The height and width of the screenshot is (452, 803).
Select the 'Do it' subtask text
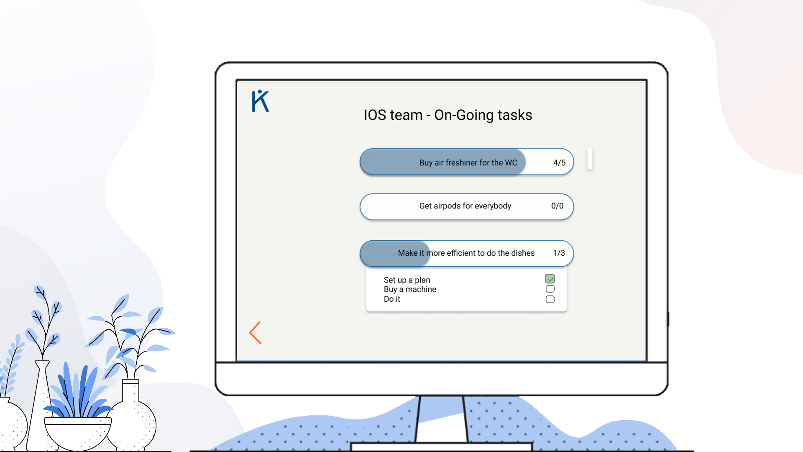(x=392, y=299)
